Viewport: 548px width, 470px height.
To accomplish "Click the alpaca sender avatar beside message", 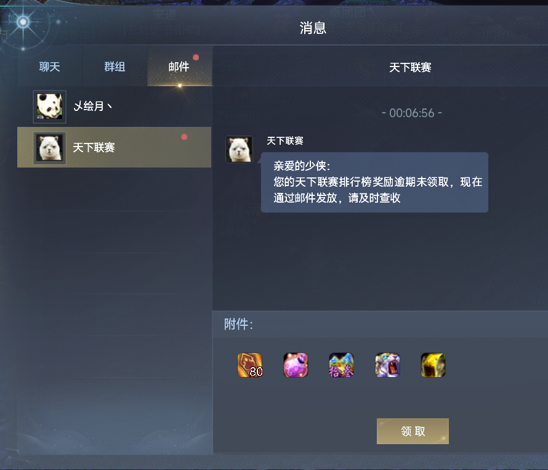I will [239, 149].
